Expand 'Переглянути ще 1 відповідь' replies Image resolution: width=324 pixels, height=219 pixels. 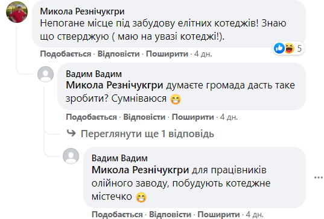(147, 134)
